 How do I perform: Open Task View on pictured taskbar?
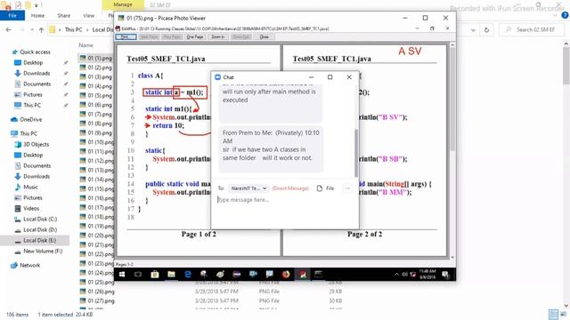click(138, 275)
